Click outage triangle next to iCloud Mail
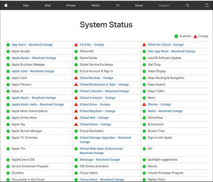The image size is (213, 182). (76, 118)
